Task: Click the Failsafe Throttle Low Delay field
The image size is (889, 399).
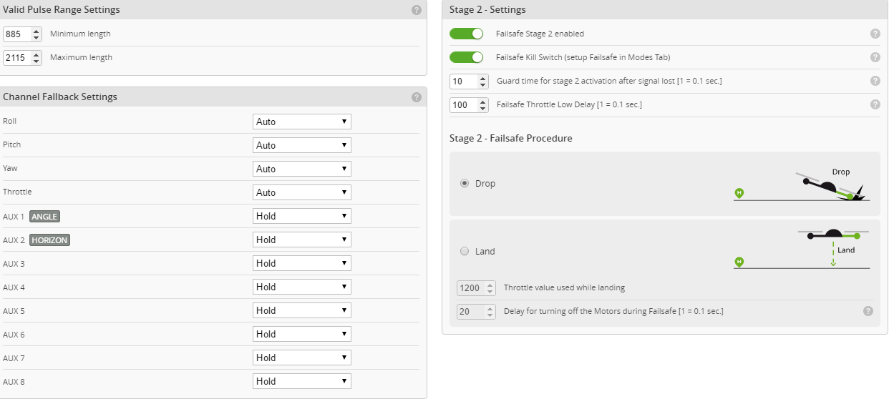Action: tap(462, 105)
